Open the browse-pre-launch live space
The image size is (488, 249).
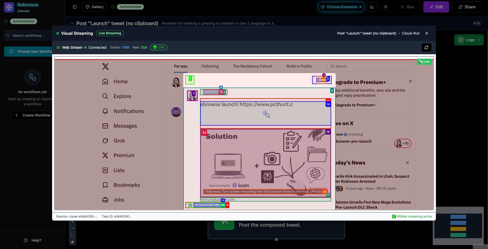coord(354,141)
